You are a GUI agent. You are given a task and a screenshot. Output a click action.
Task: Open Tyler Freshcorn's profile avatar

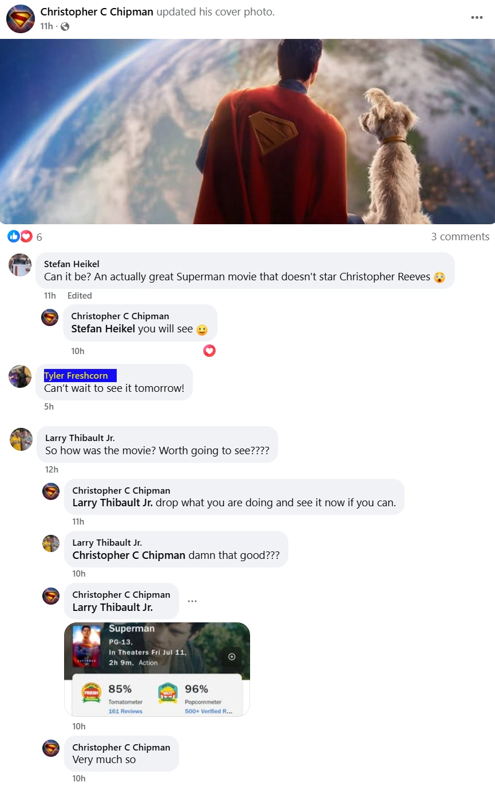pos(20,376)
